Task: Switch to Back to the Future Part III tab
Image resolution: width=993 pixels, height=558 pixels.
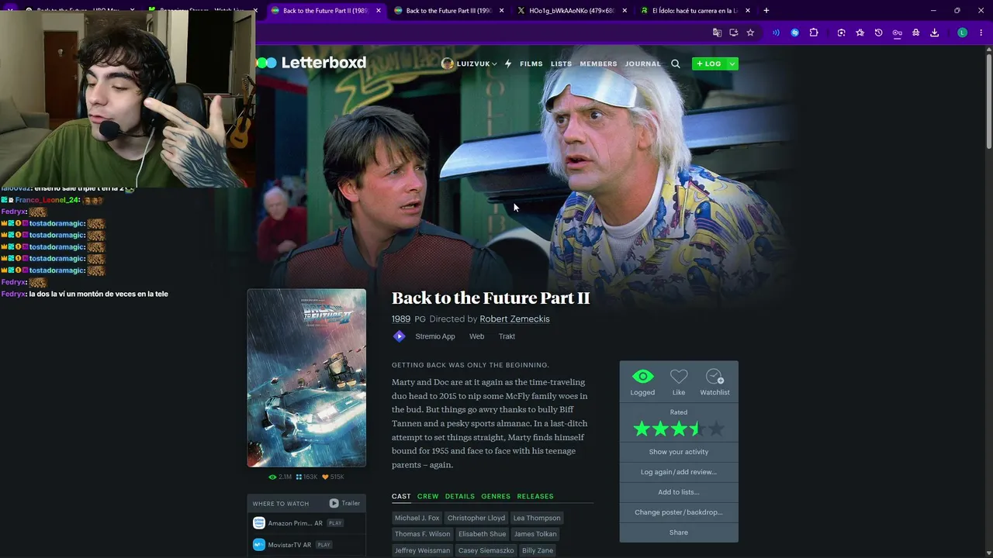Action: click(448, 11)
